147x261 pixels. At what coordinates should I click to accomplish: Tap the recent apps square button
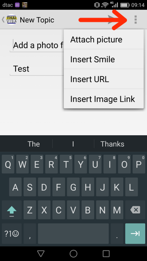(106, 253)
